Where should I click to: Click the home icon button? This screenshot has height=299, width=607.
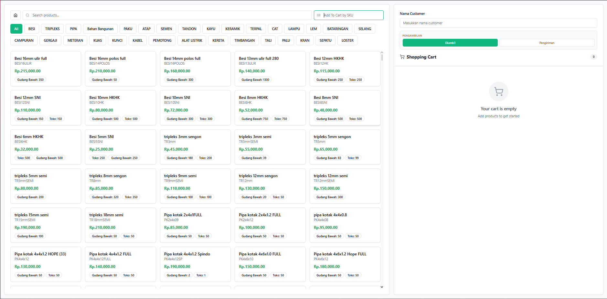tap(16, 15)
